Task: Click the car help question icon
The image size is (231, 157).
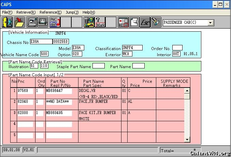Action: pos(89,22)
